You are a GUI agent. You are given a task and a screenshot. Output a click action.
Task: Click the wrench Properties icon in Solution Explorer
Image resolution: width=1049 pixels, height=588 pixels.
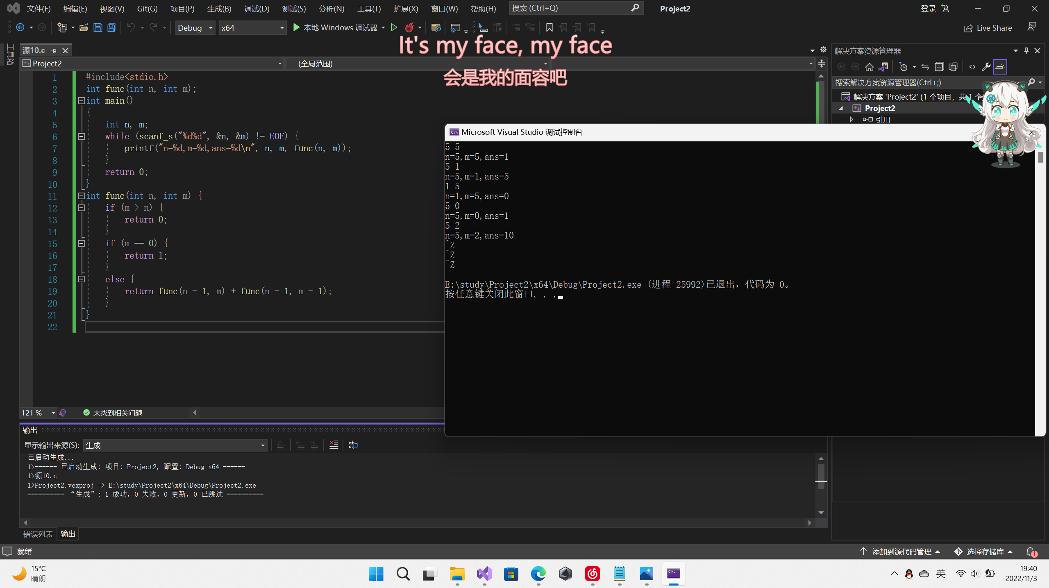986,67
